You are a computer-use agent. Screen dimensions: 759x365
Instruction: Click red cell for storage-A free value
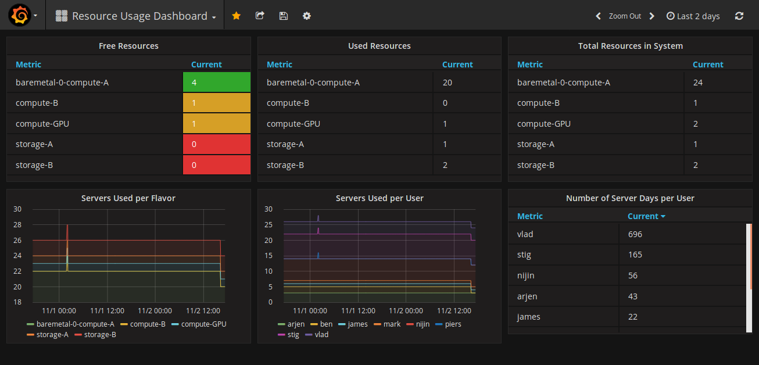point(216,144)
